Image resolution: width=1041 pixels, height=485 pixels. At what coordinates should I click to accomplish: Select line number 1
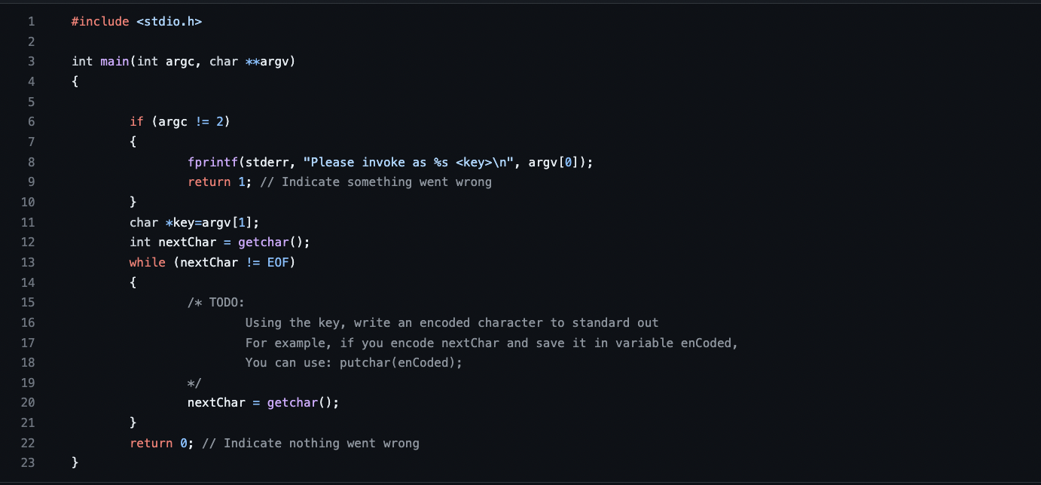coord(31,22)
